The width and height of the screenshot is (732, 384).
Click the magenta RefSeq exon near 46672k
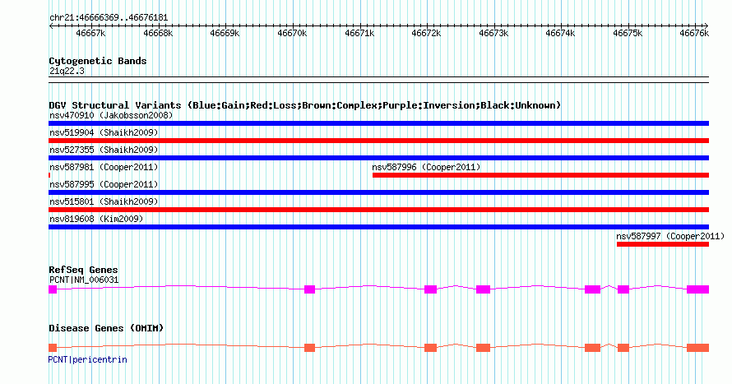pos(430,289)
